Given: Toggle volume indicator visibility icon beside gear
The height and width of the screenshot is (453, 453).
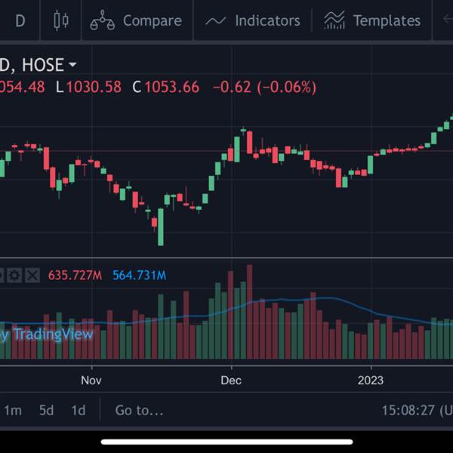Looking at the screenshot, I should click(x=2, y=276).
